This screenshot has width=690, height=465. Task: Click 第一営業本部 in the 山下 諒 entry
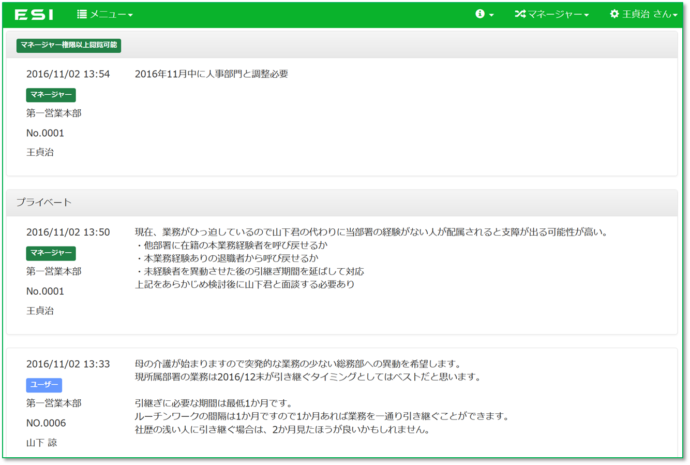54,403
